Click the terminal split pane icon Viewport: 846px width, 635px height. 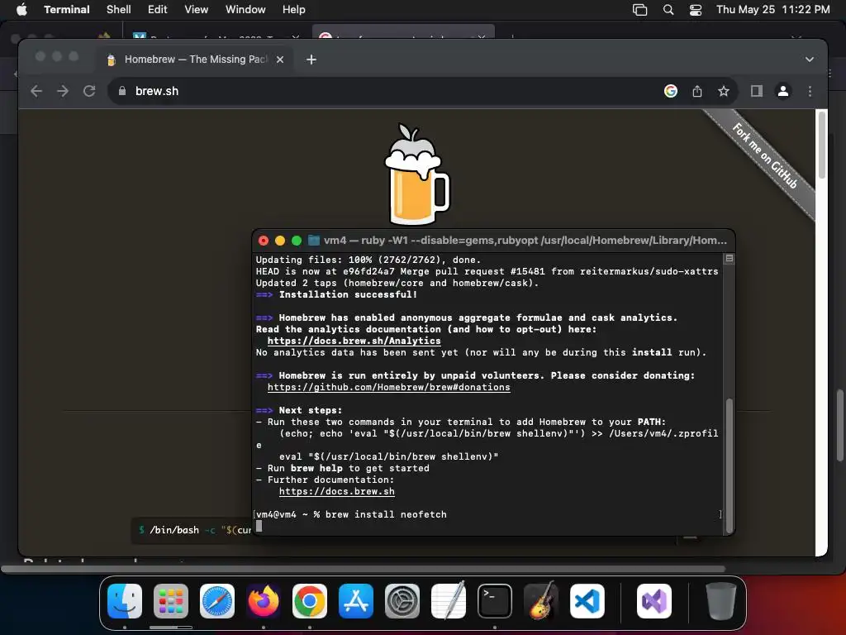tap(729, 259)
